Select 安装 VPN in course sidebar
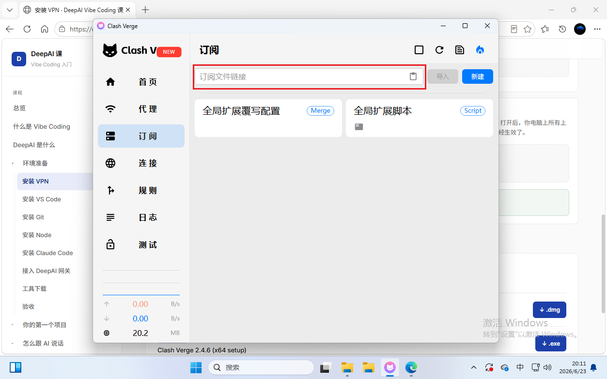This screenshot has width=607, height=379. [55, 182]
